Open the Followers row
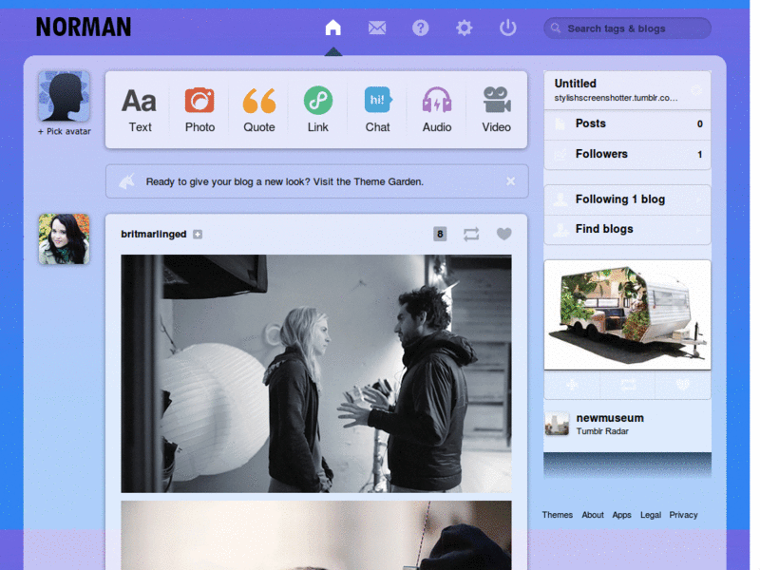This screenshot has width=760, height=570. click(627, 154)
